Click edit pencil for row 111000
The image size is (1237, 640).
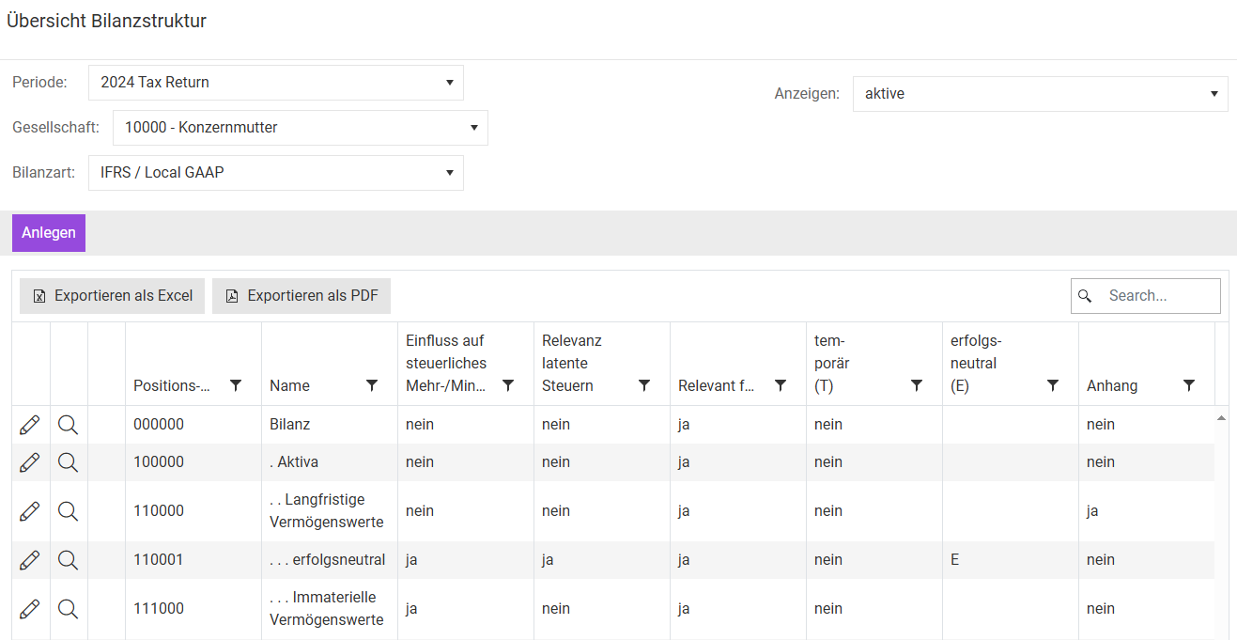pos(30,609)
